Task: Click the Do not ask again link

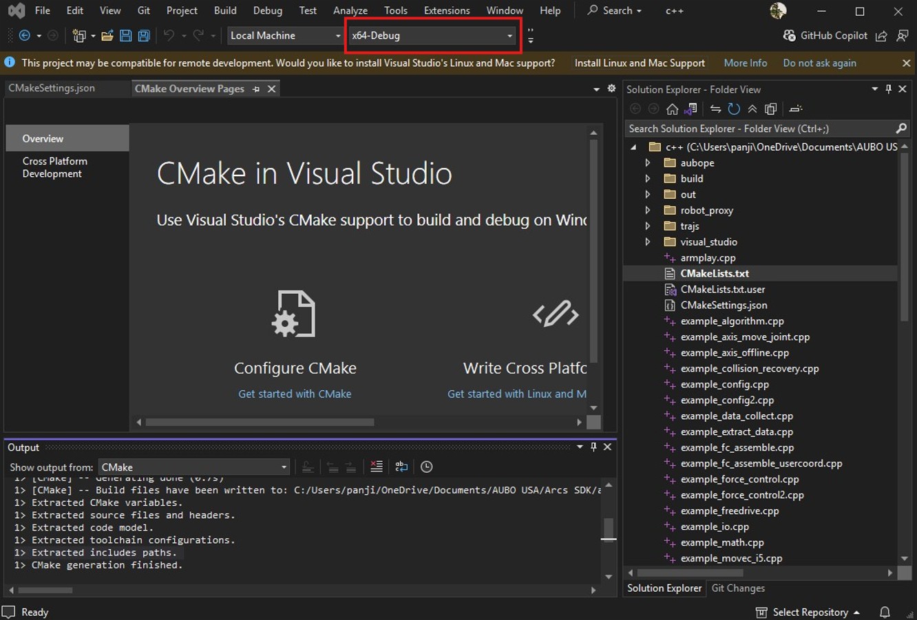Action: pos(819,63)
